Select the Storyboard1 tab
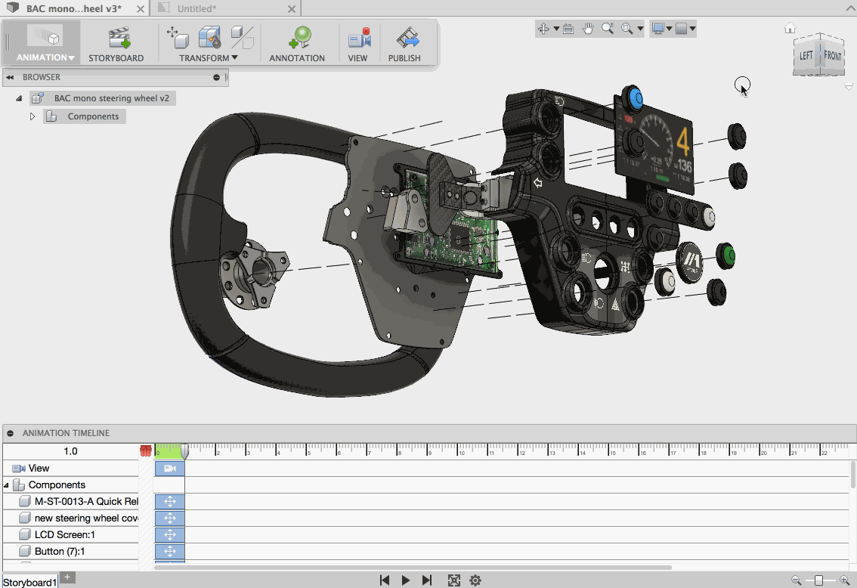Screen dimensions: 857x588 click(x=29, y=582)
